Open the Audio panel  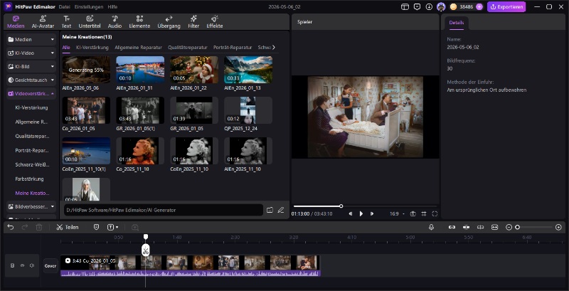pos(115,22)
